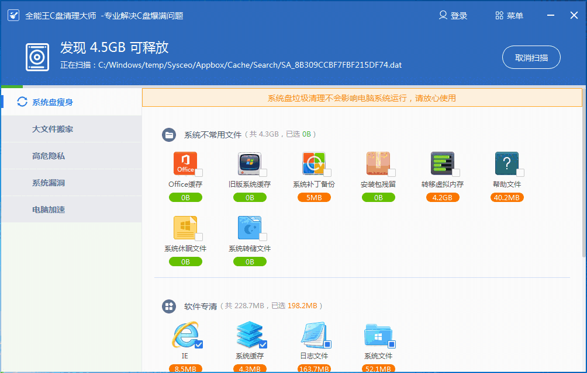Click the 登录 login link
The height and width of the screenshot is (373, 587).
(453, 15)
